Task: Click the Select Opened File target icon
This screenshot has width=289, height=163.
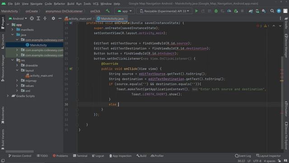Action: tap(32, 19)
